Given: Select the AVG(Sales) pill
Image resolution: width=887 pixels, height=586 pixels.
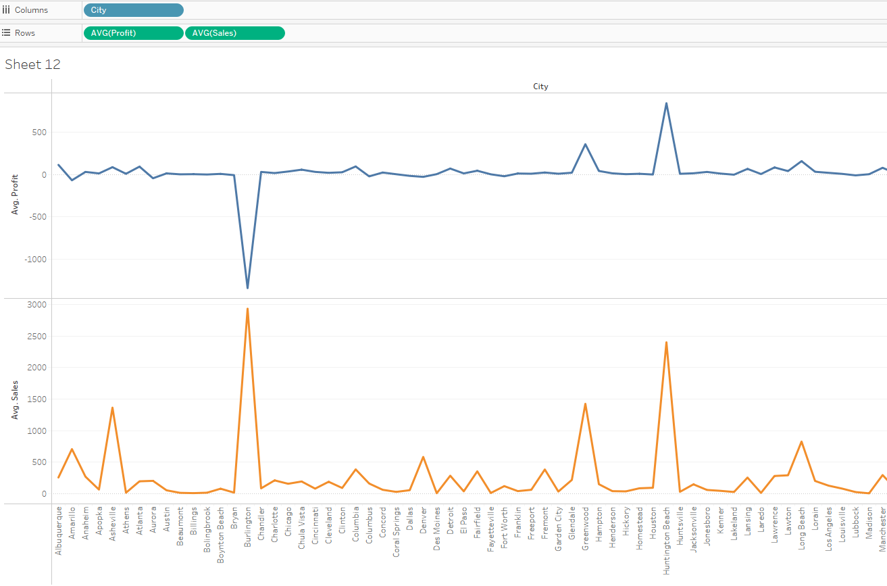Looking at the screenshot, I should pyautogui.click(x=234, y=32).
